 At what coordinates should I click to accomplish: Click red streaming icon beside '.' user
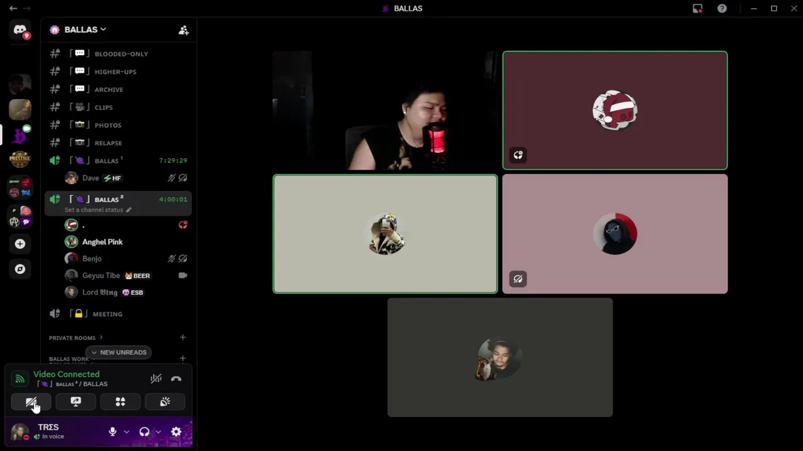pos(183,225)
